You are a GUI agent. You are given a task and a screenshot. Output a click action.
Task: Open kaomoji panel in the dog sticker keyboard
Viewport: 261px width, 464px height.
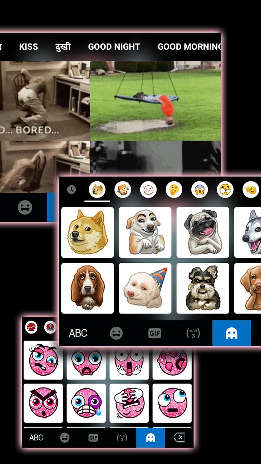pyautogui.click(x=193, y=333)
